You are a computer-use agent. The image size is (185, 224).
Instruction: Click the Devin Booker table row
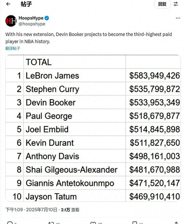tap(93, 102)
